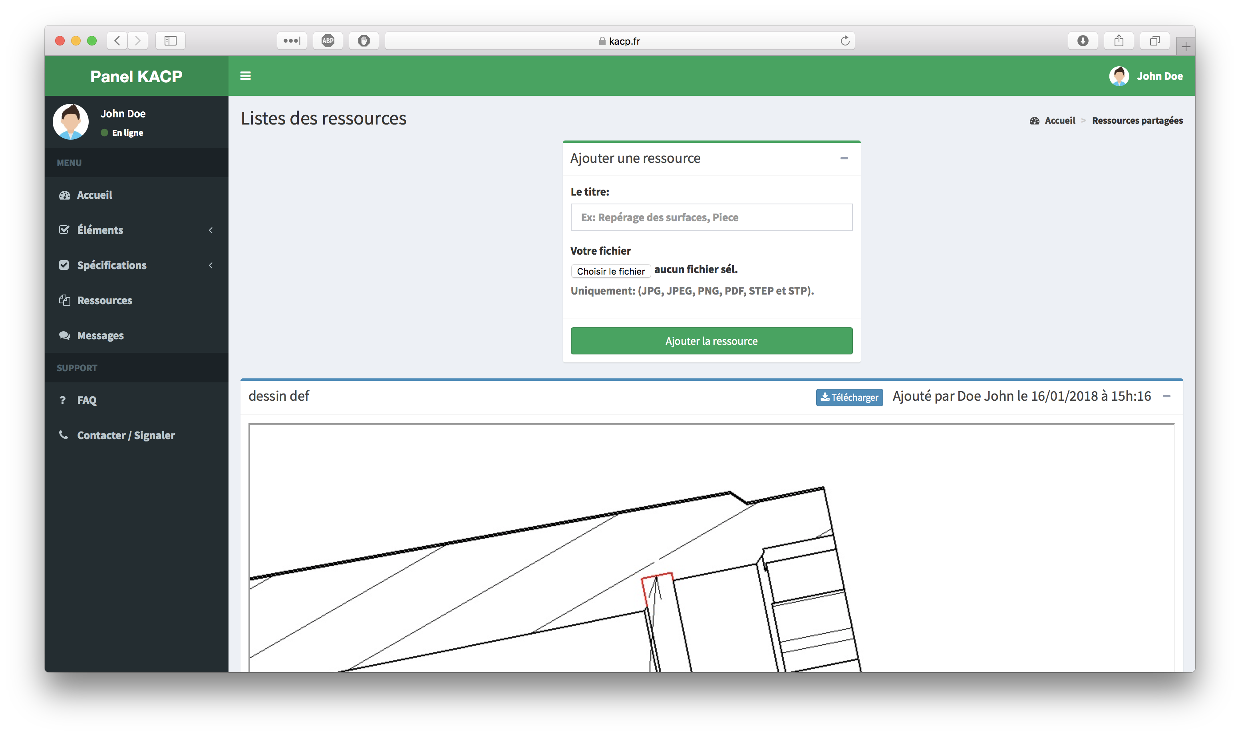Click the Contacter phone icon
The width and height of the screenshot is (1240, 736).
pyautogui.click(x=64, y=435)
